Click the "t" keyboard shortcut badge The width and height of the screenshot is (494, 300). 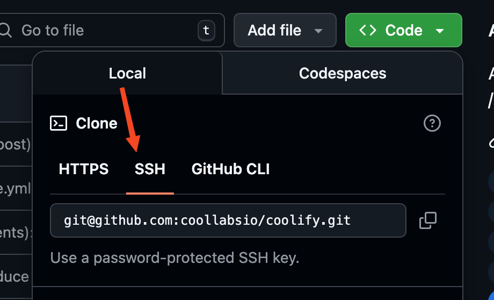[x=206, y=30]
